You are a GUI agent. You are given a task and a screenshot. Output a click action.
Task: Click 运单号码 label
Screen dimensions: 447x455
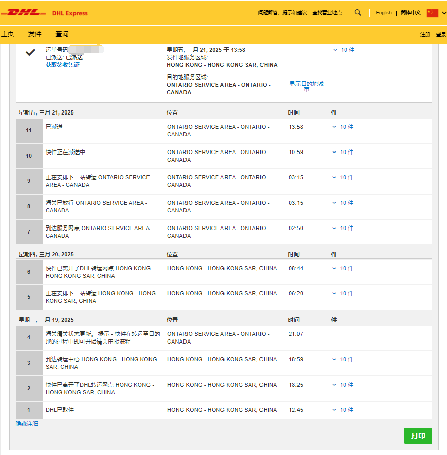[x=57, y=50]
